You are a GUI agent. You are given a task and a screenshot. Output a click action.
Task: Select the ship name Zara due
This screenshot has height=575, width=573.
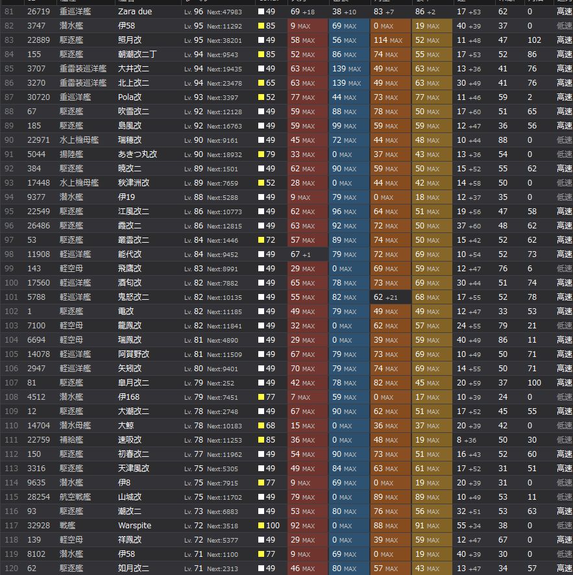pyautogui.click(x=135, y=12)
